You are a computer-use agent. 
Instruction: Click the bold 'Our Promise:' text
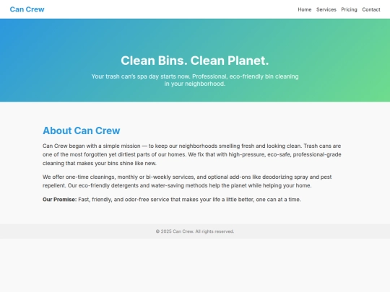pyautogui.click(x=59, y=200)
